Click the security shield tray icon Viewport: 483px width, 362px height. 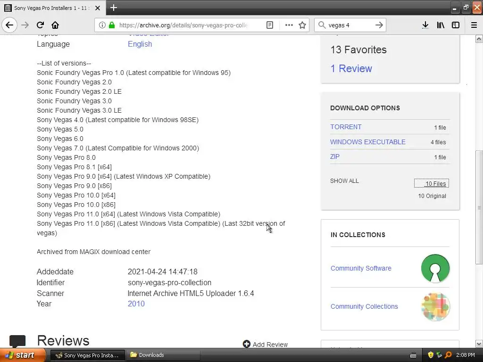tap(431, 355)
